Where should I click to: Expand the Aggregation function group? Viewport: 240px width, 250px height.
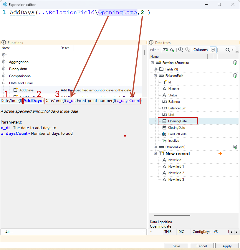[4, 62]
